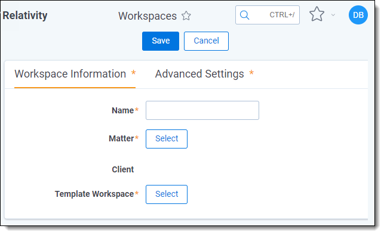Open the DB user avatar menu
Screen dimensions: 384x235
[x=358, y=15]
